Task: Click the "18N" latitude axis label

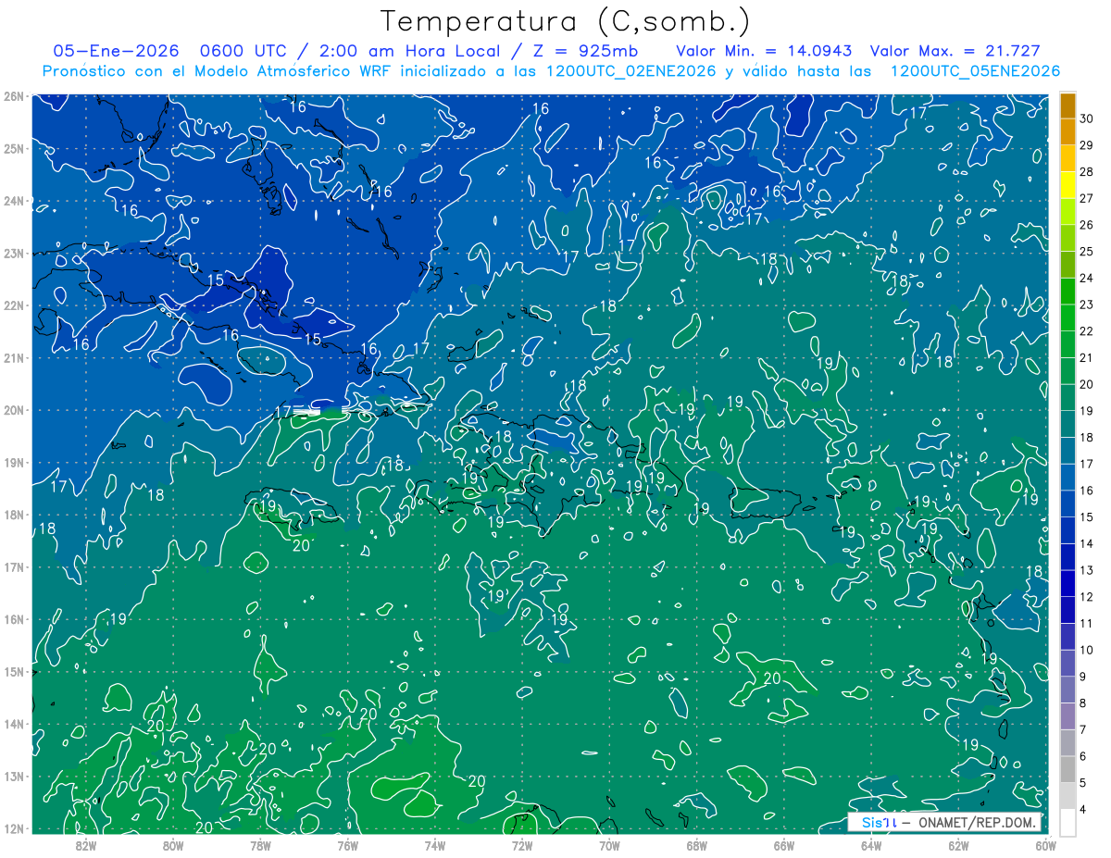Action: tap(13, 515)
